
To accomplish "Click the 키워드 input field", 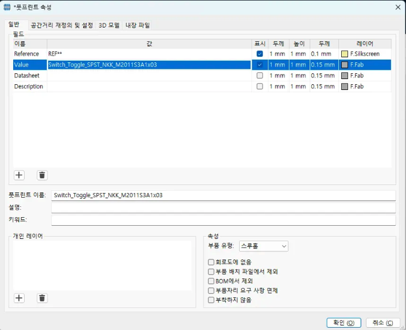I will tap(223, 220).
